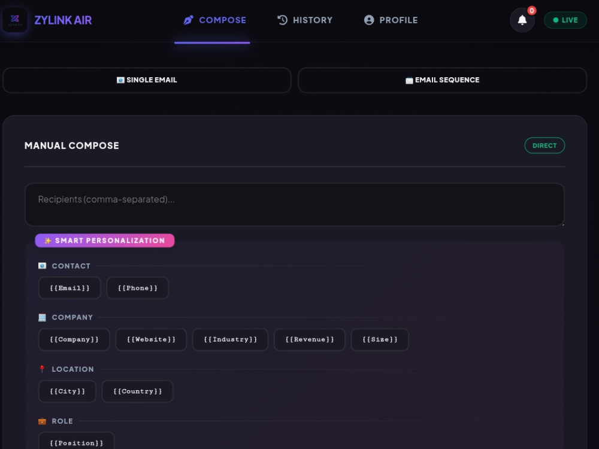Insert the {{Email}} tag
The width and height of the screenshot is (599, 449).
tap(69, 289)
